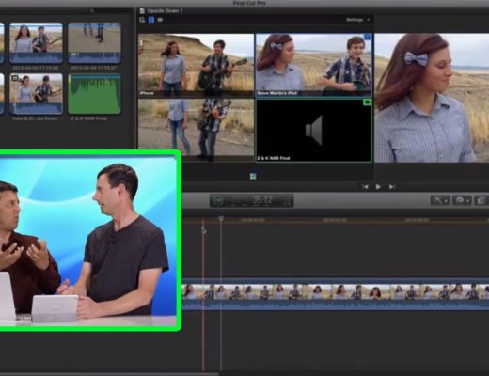Open the enhancements magic wand dropdown
Image resolution: width=489 pixels, height=376 pixels.
[440, 200]
